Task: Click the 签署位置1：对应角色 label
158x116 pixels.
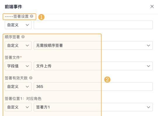Action: [x=23, y=99]
